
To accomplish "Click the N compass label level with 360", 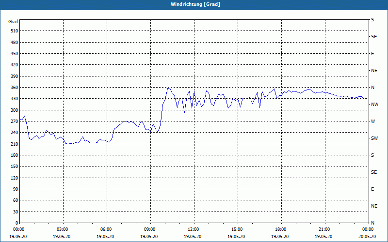I will 372,88.
